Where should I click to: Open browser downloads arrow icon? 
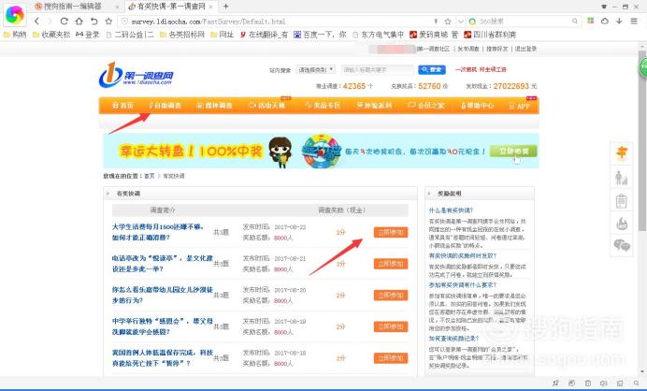click(x=619, y=21)
